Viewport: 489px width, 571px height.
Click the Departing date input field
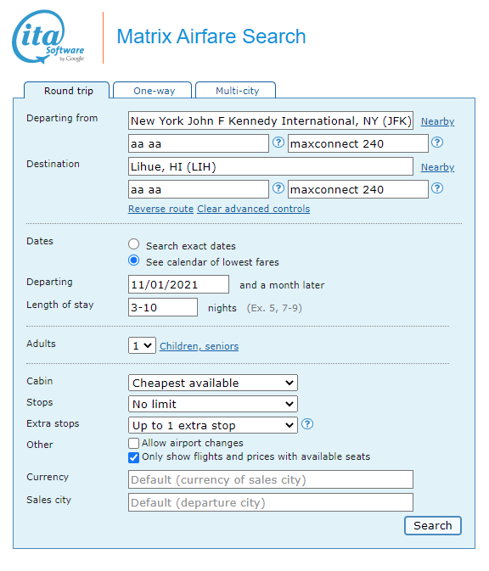tap(178, 284)
